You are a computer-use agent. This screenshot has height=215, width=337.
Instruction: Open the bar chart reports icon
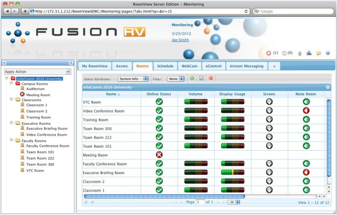click(308, 53)
